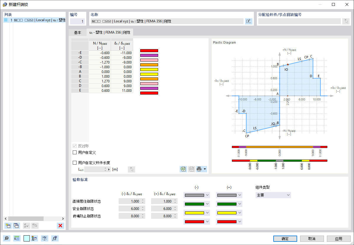The image size is (354, 245).
Task: Select cell -11.000 in row -E
Action: click(122, 53)
